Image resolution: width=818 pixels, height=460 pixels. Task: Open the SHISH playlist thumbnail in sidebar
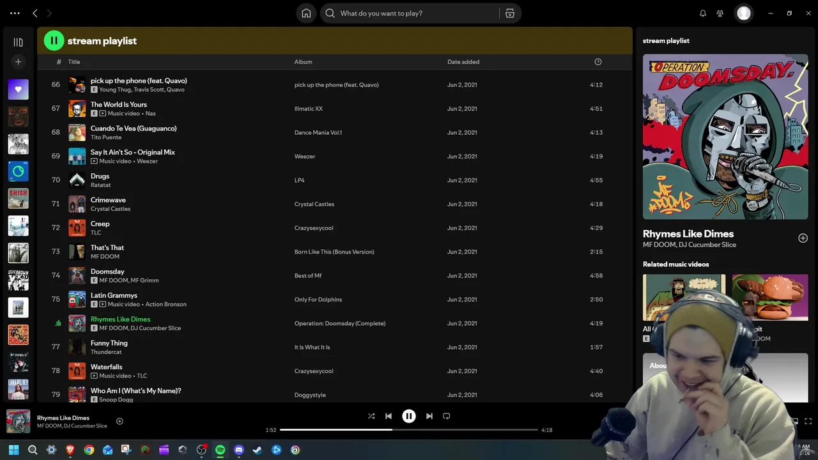pos(18,199)
